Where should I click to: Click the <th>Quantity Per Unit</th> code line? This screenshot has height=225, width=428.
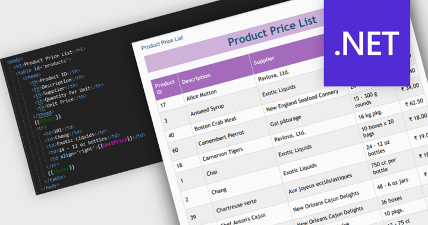click(x=69, y=93)
